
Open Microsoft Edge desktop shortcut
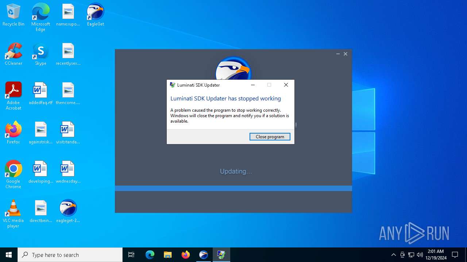[x=40, y=17]
